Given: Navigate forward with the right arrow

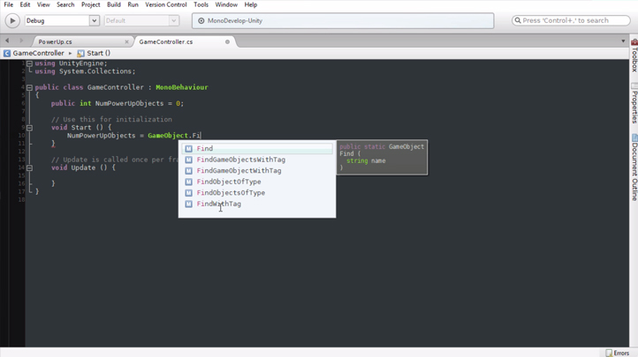Looking at the screenshot, I should click(21, 41).
